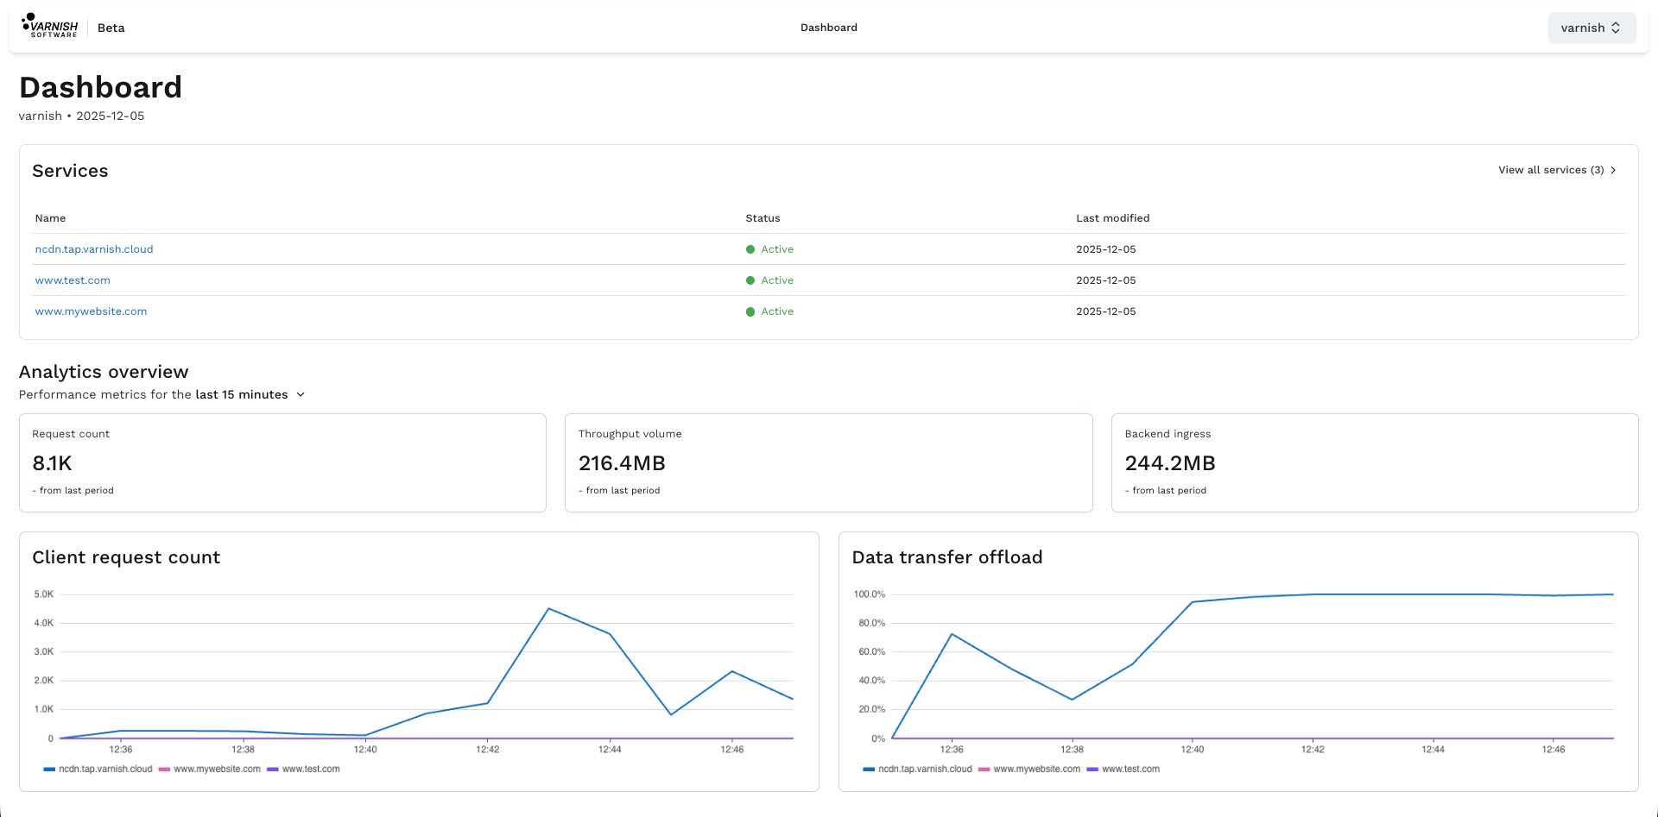The height and width of the screenshot is (817, 1658).
Task: Expand the last 15 minutes period dropdown
Action: [250, 394]
